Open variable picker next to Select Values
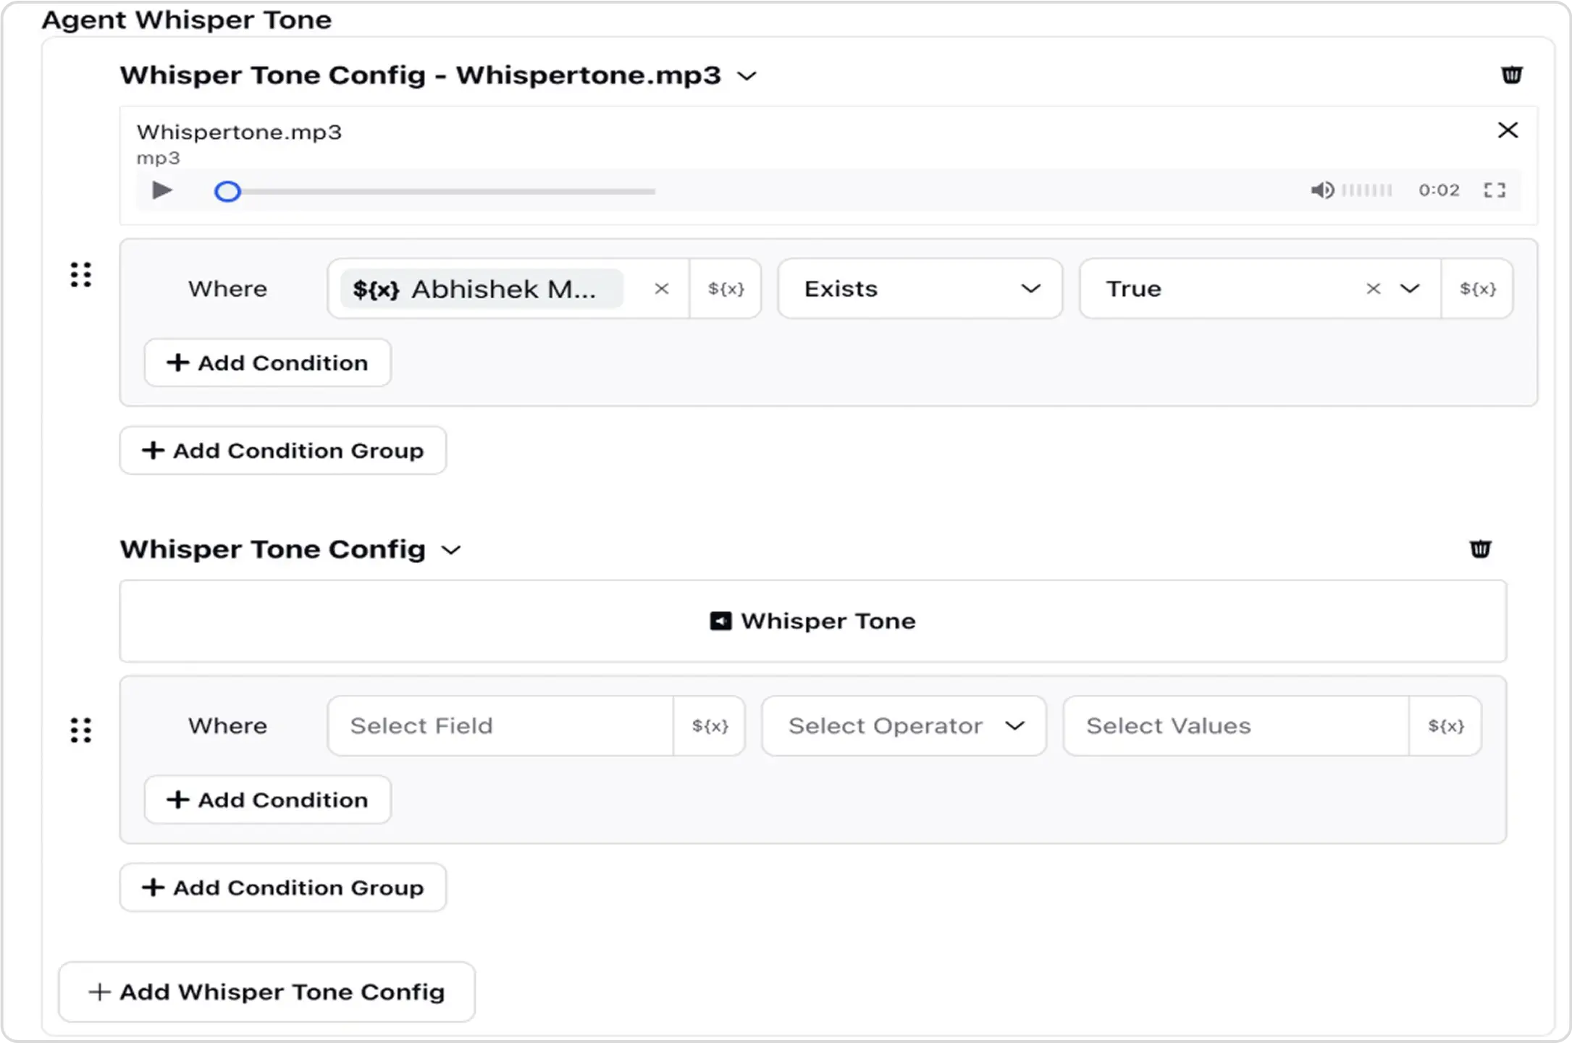This screenshot has width=1572, height=1043. pos(1445,726)
